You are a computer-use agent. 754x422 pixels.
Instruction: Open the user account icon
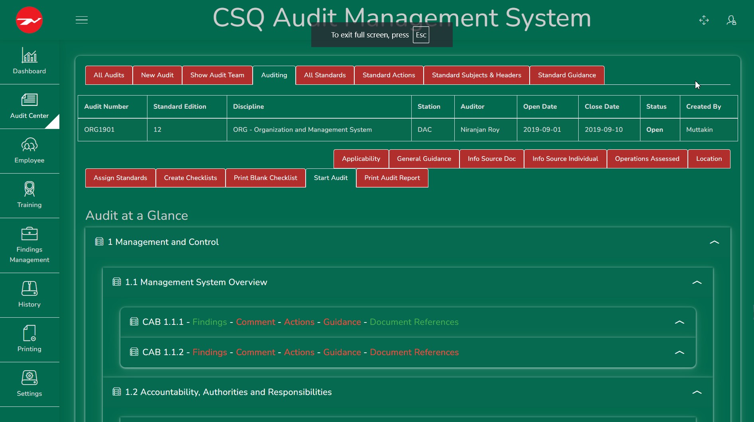click(x=731, y=20)
